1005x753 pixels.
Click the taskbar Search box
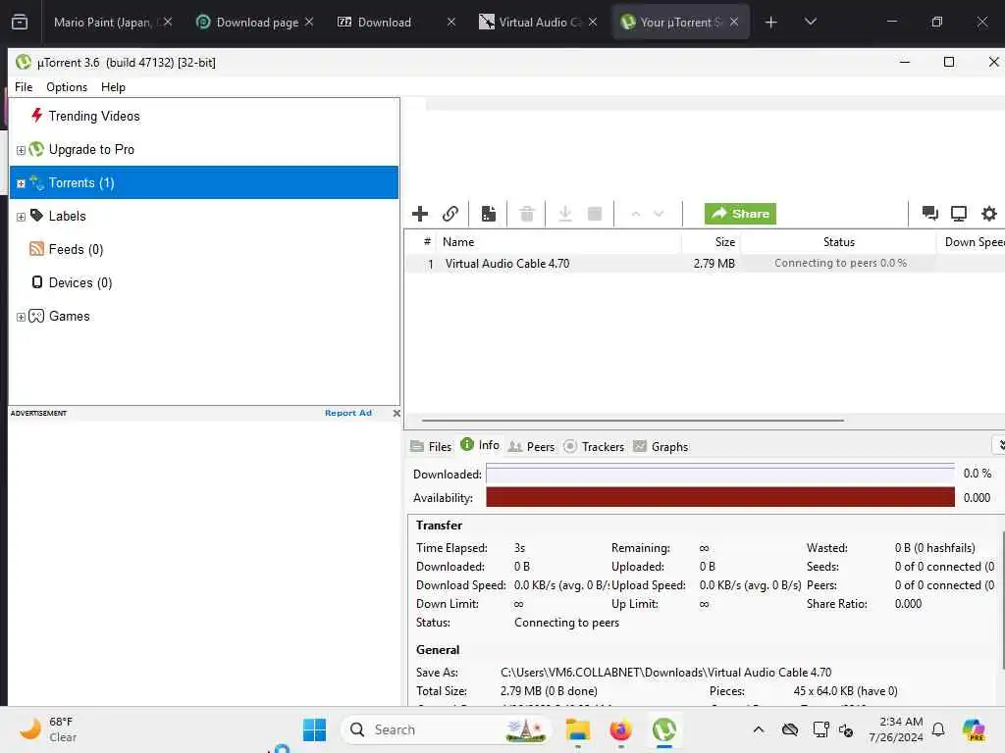coord(445,729)
